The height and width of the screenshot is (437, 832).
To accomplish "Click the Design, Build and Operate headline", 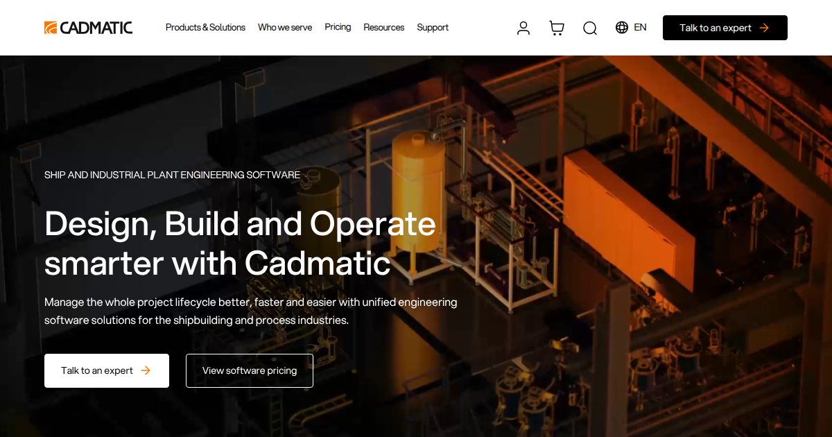I will point(240,243).
